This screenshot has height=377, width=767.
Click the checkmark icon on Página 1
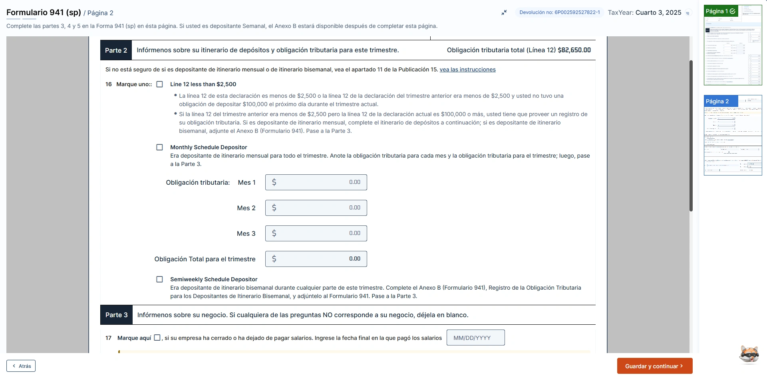(732, 11)
